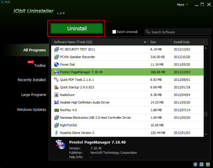Sort list by Software Name column
The image size is (213, 168).
pos(99,42)
